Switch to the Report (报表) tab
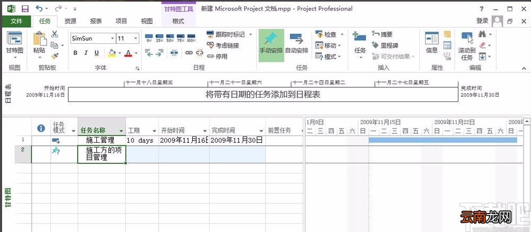 click(x=96, y=21)
